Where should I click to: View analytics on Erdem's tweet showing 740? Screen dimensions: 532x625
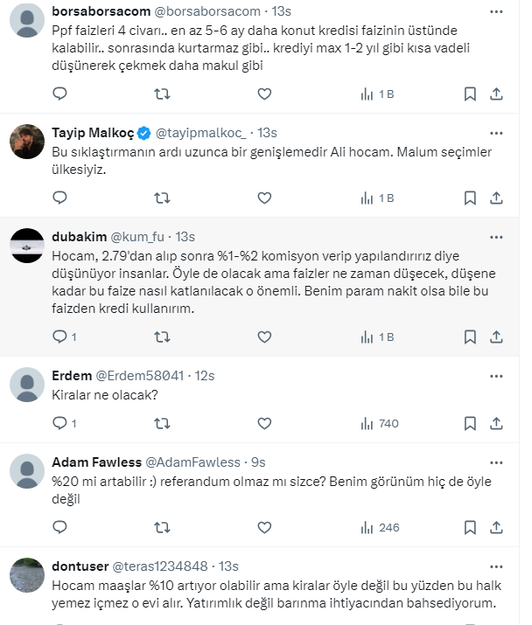[379, 423]
